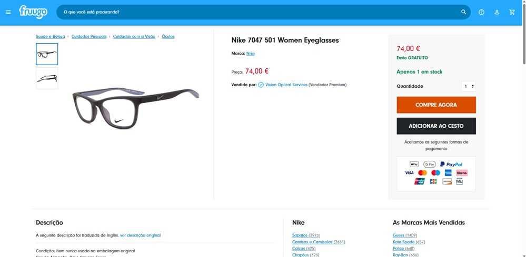Viewport: 526px width, 257px height.
Task: Click the verified seller checkmark icon
Action: pos(261,85)
